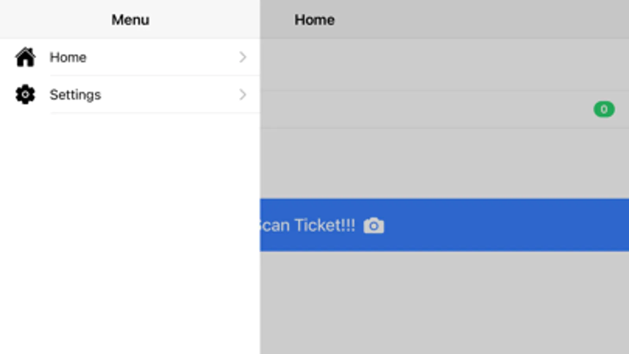Screen dimensions: 629x354
Task: Click the green 0 badge
Action: coord(604,109)
